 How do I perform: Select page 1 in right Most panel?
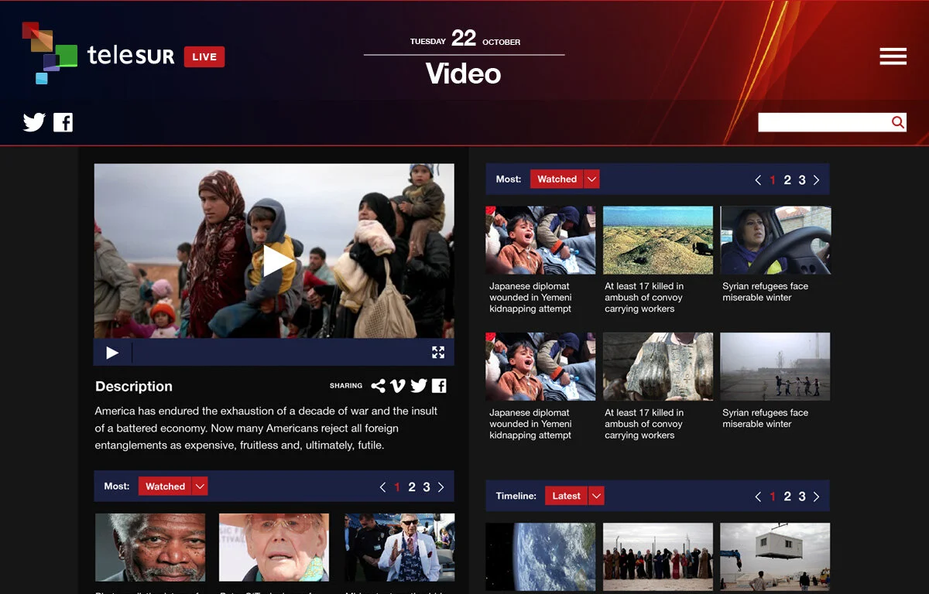[773, 180]
